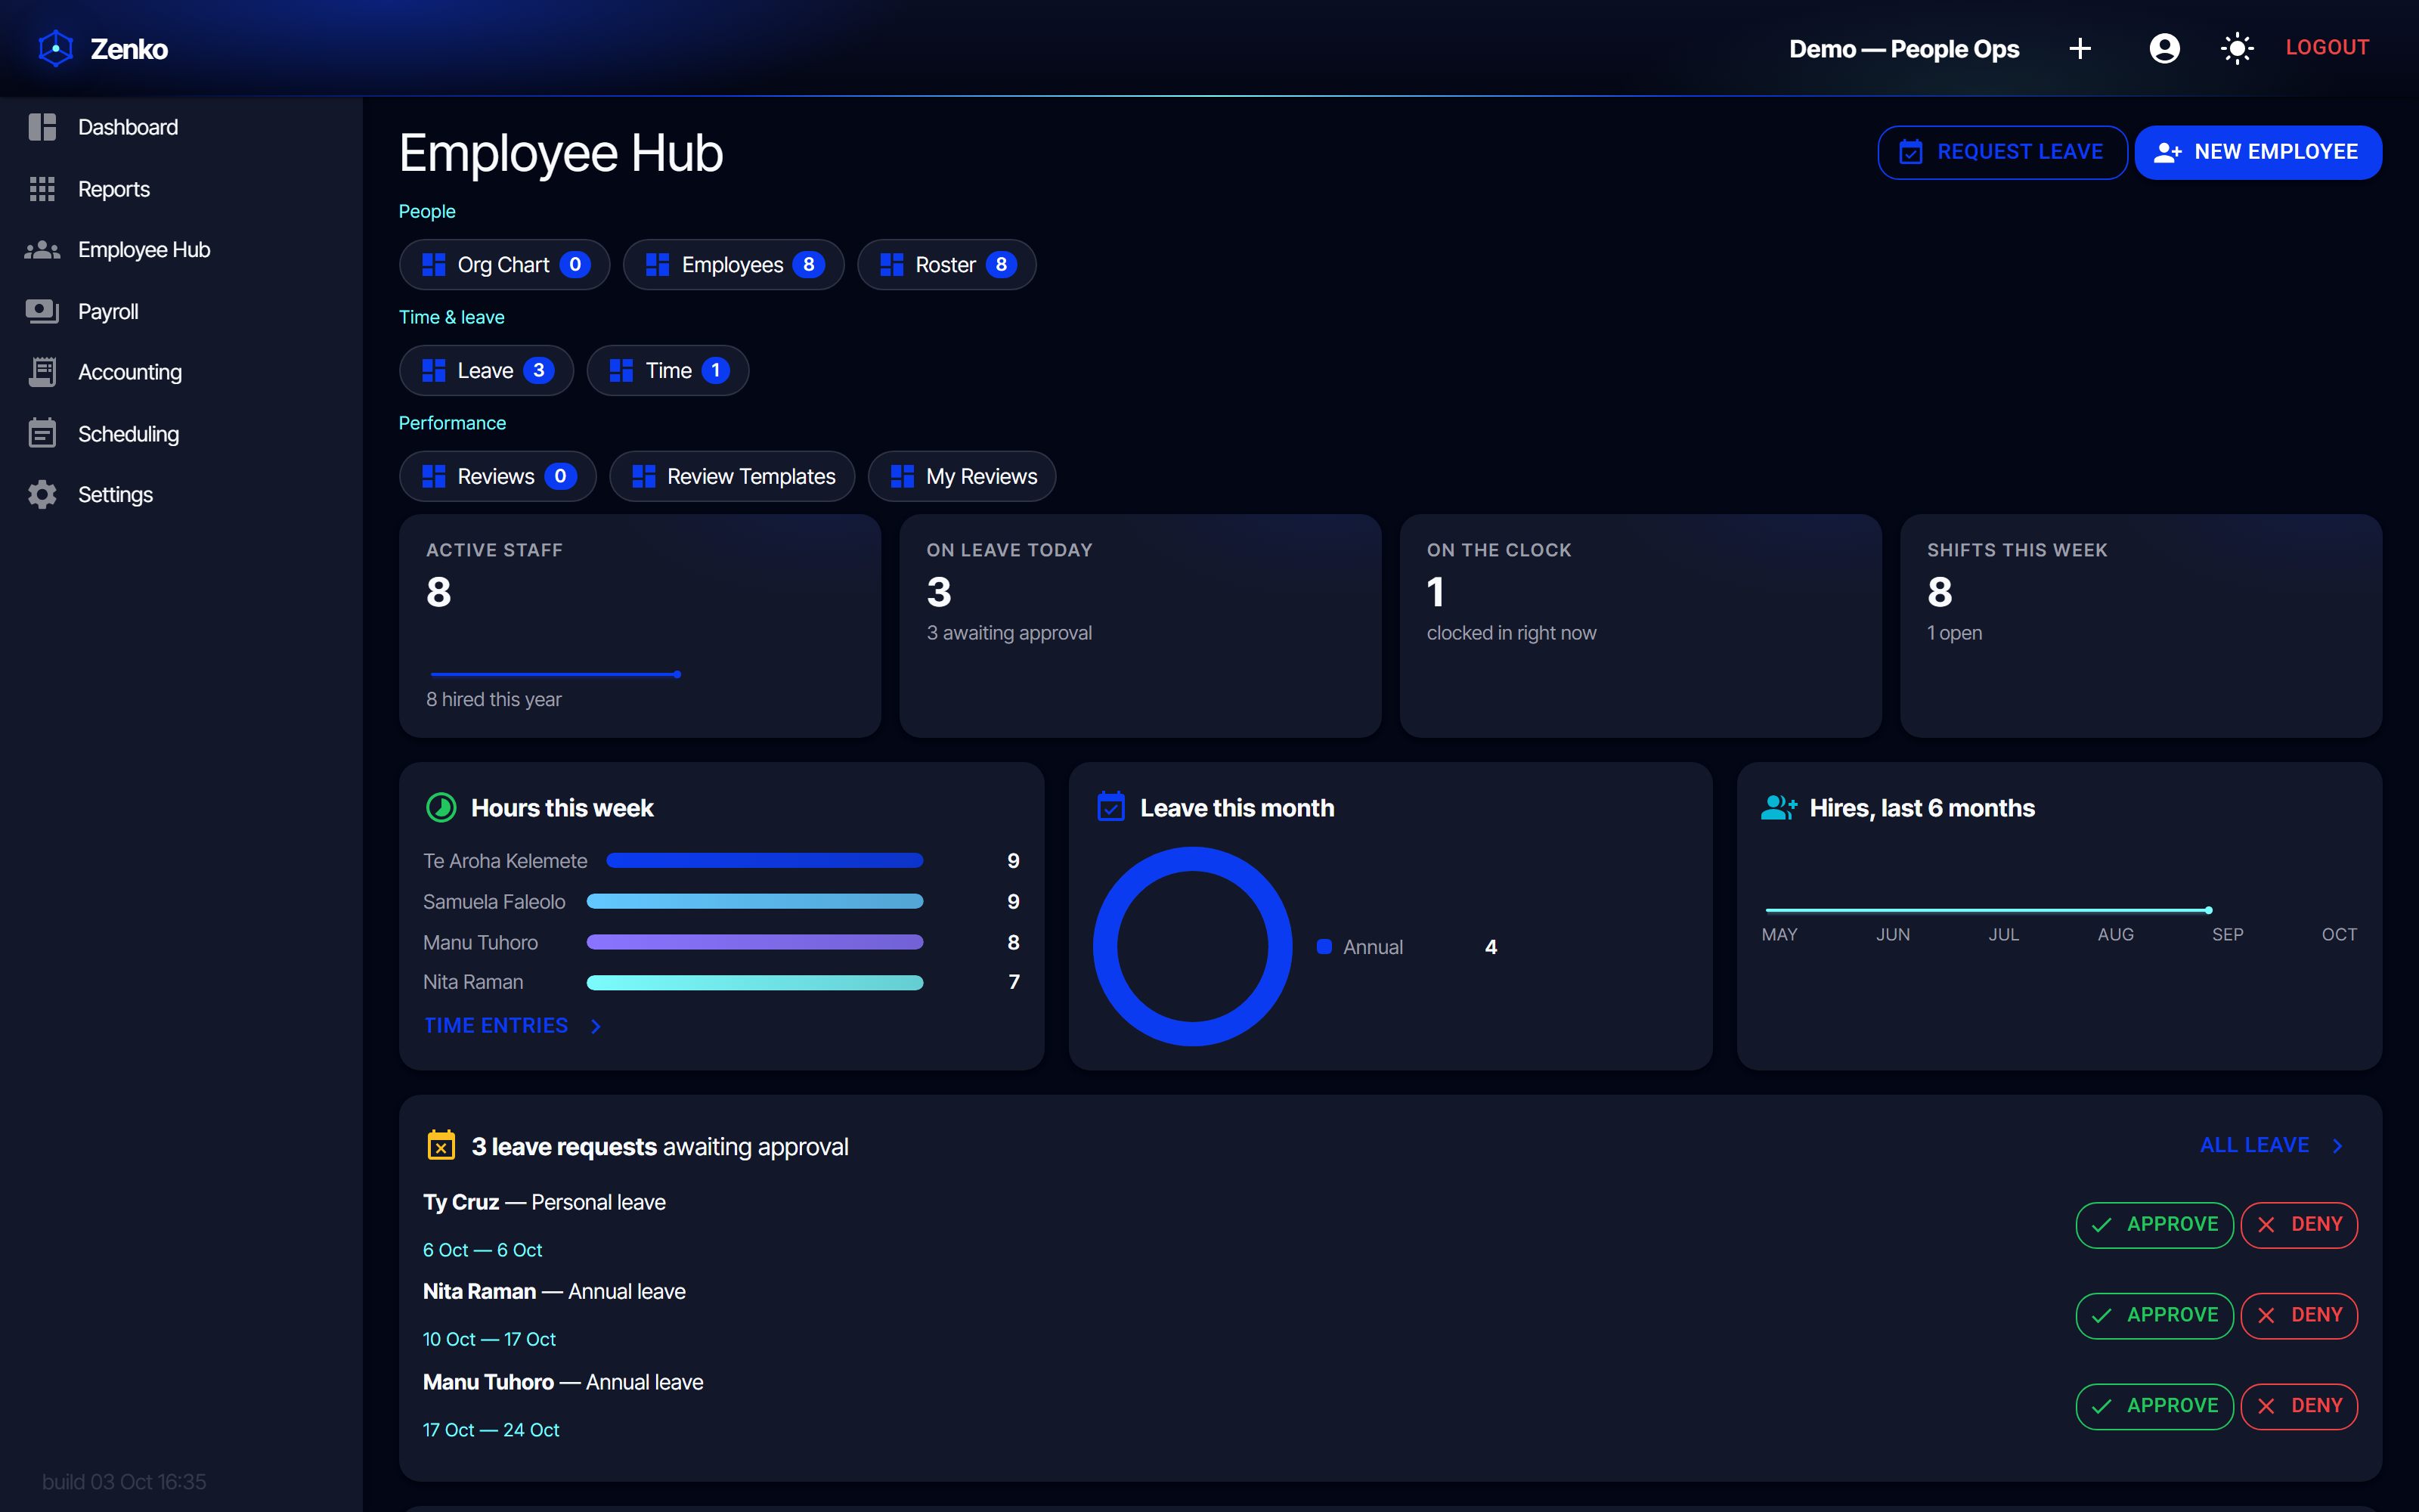Viewport: 2419px width, 1512px height.
Task: Approve Ty Cruz personal leave
Action: pos(2154,1225)
